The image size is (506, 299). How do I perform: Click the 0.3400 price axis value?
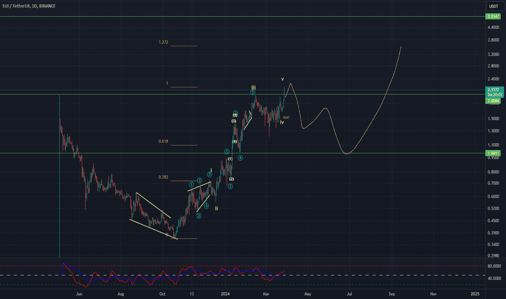tap(494, 245)
